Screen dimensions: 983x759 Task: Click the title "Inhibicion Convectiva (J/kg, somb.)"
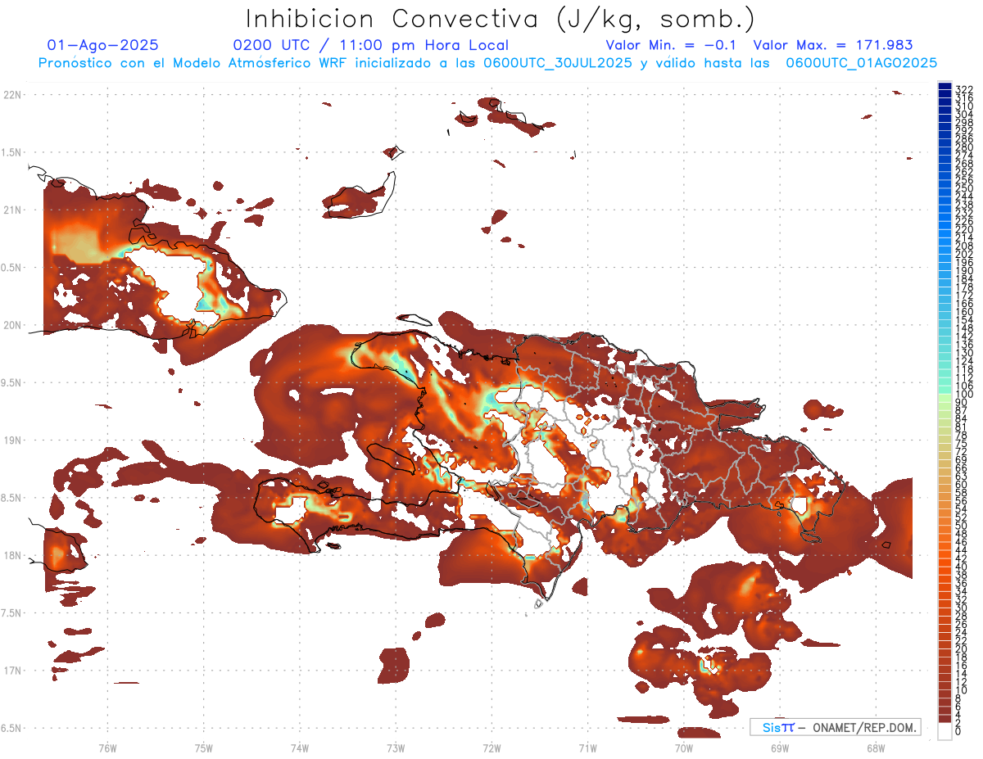[x=501, y=19]
